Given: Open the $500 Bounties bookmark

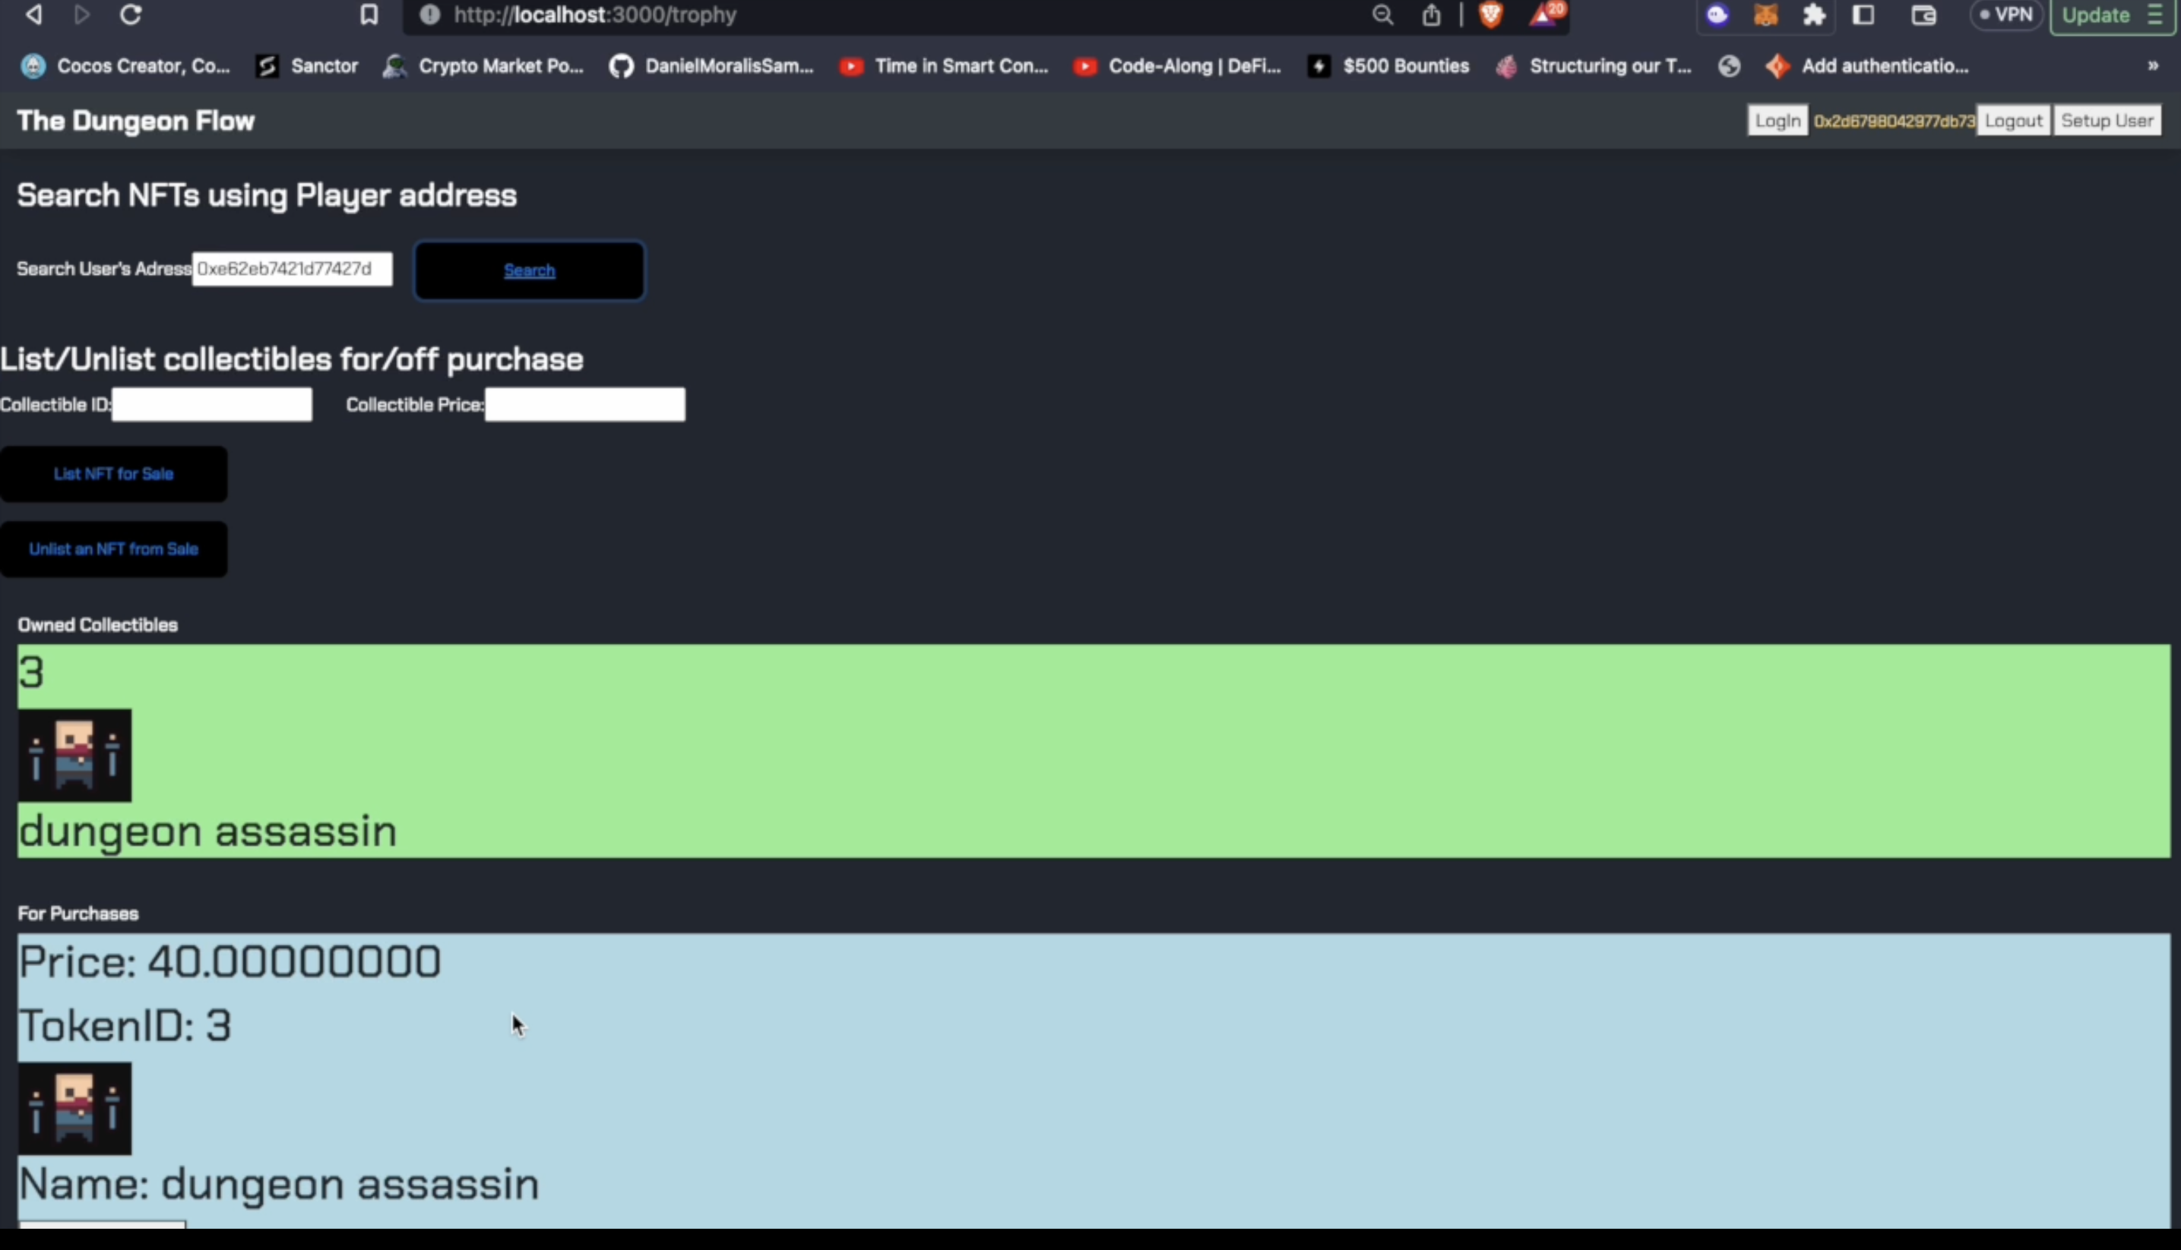Looking at the screenshot, I should (x=1388, y=66).
